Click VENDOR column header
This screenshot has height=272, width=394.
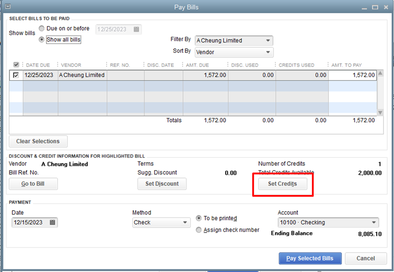(71, 65)
